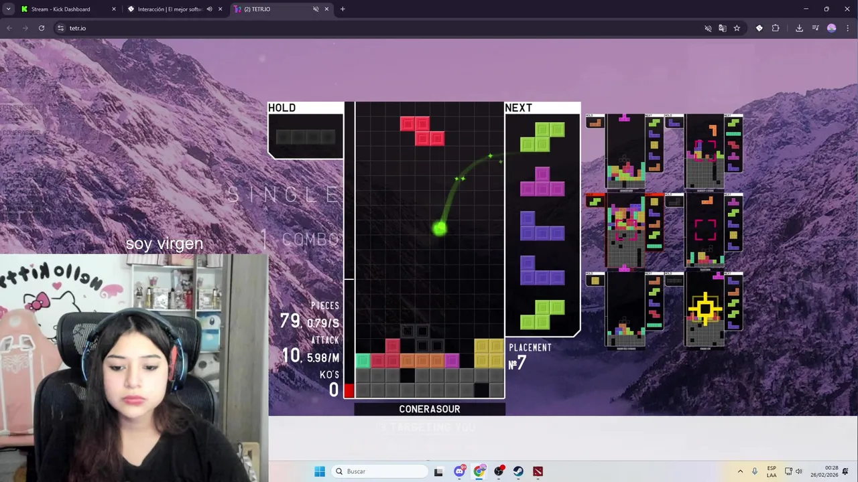
Task: Close the Interacción tab
Action: point(220,9)
